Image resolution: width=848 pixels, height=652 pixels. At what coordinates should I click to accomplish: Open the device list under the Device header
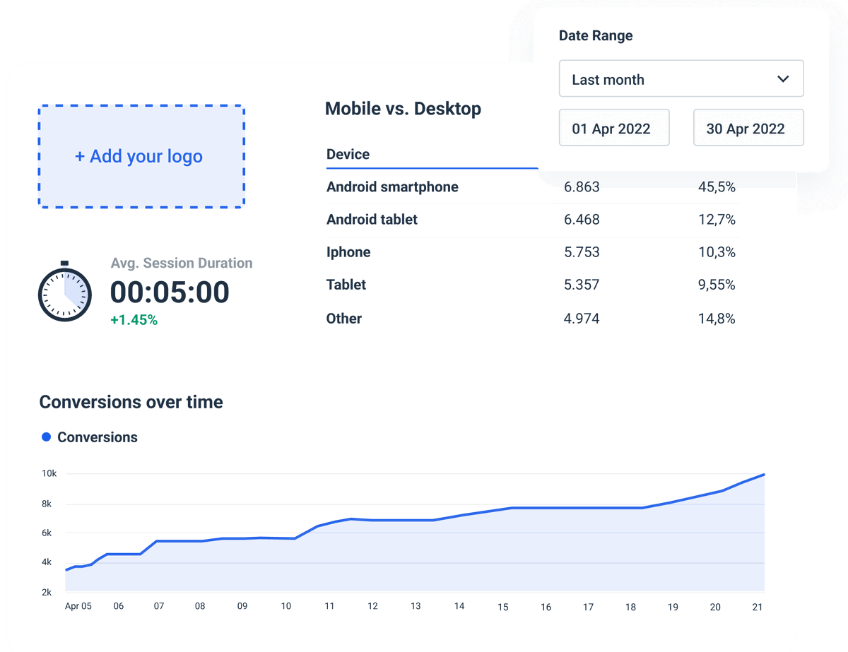pos(347,154)
